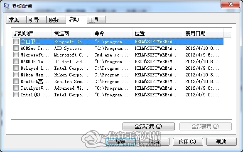Click the 全部禁用(D) button
243x152 pixels.
click(206, 126)
